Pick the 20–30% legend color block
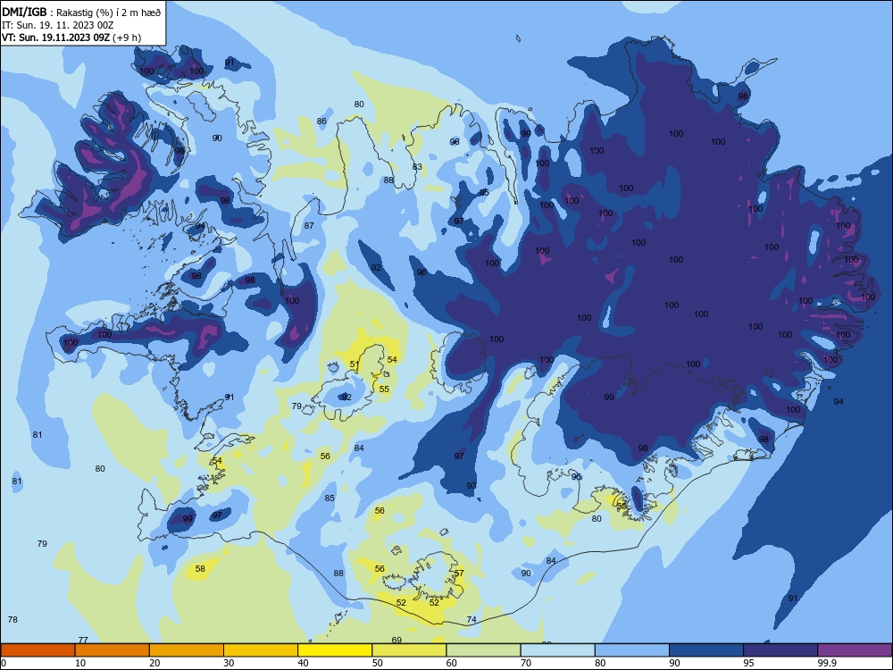Viewport: 893px width, 670px height. 187,650
